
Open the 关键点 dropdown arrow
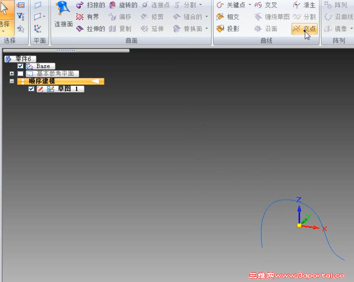(250, 5)
